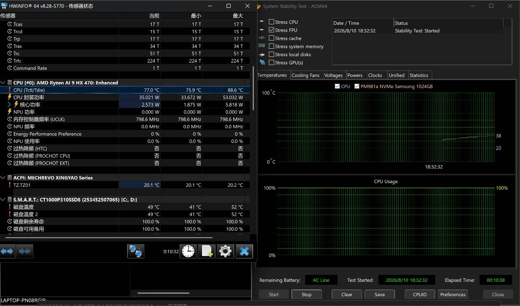
Task: Click lightning icon beside CPU 封装功率
Action: tap(10, 97)
